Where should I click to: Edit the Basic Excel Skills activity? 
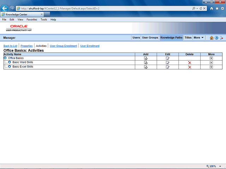point(168,67)
